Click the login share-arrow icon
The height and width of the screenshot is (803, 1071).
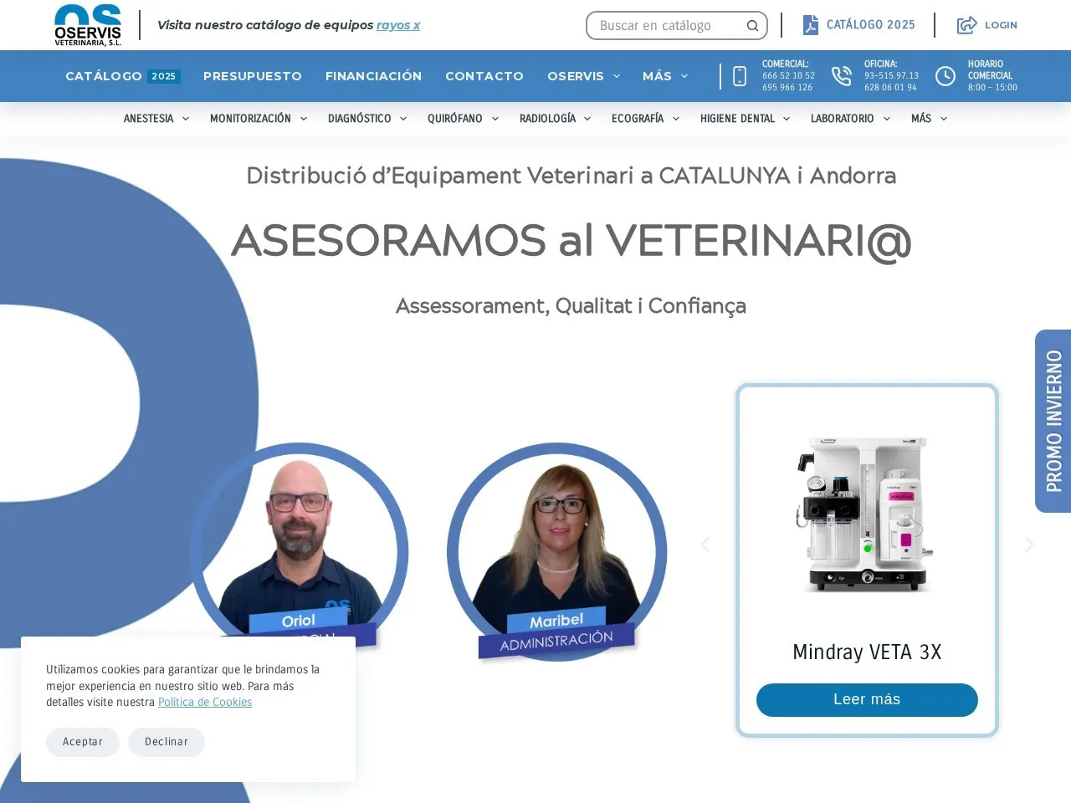[966, 25]
